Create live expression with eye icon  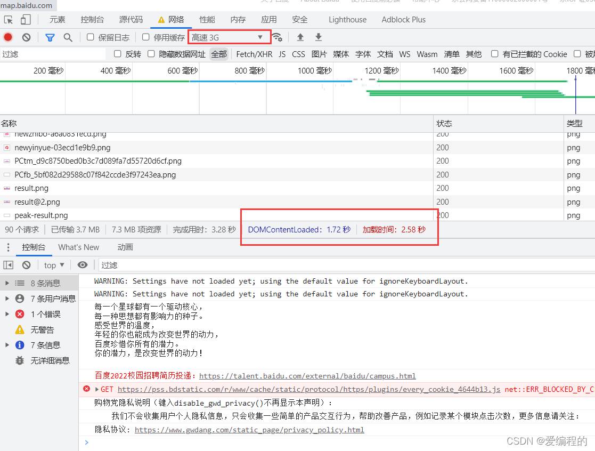83,265
